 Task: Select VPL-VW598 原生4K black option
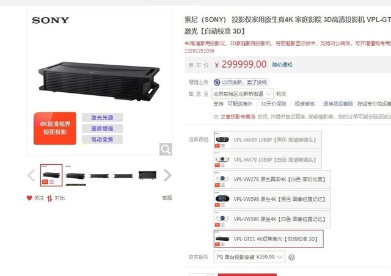click(272, 199)
